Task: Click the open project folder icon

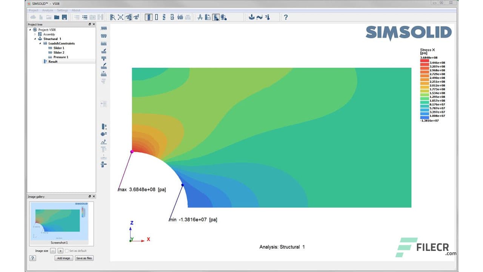Action: (x=57, y=17)
